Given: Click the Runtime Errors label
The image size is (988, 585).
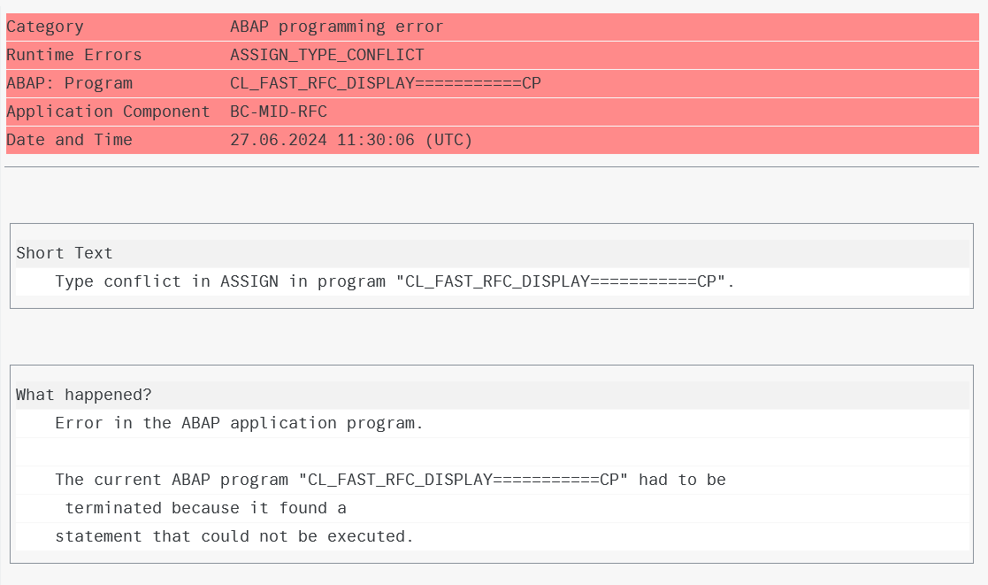Looking at the screenshot, I should click(x=73, y=55).
